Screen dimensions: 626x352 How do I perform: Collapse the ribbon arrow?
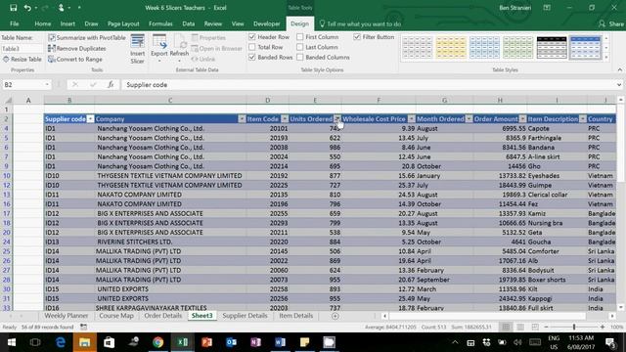coord(619,69)
